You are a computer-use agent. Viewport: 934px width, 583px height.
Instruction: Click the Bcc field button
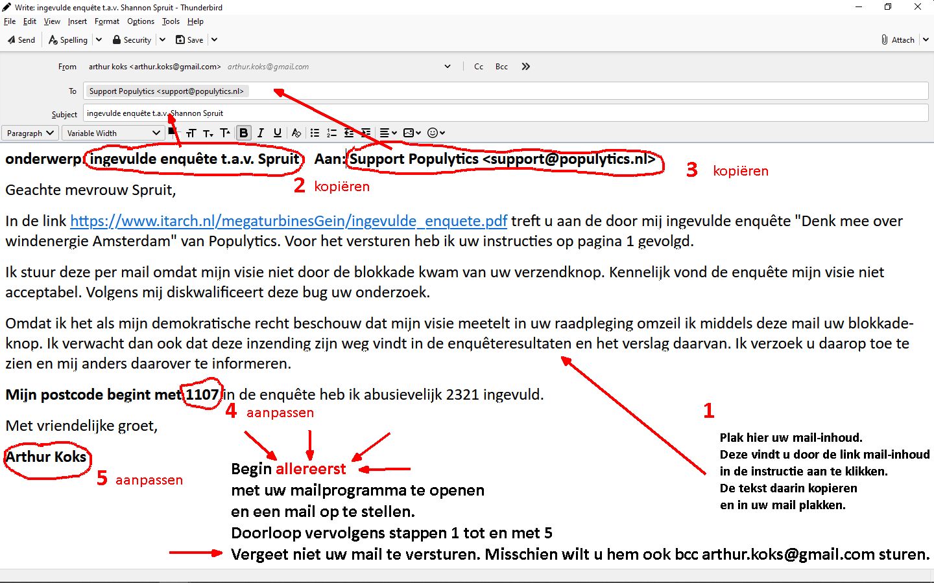click(x=501, y=66)
